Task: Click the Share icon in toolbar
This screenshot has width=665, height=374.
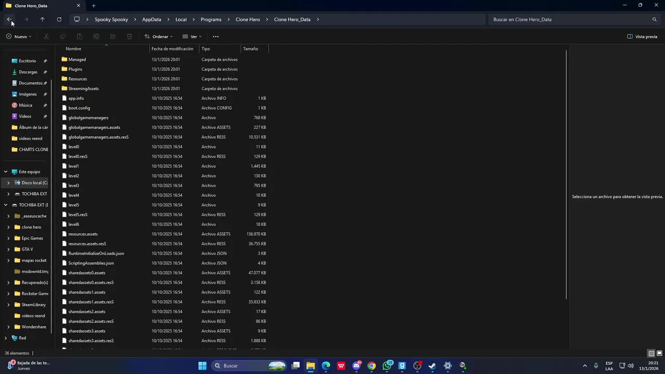Action: click(x=113, y=36)
